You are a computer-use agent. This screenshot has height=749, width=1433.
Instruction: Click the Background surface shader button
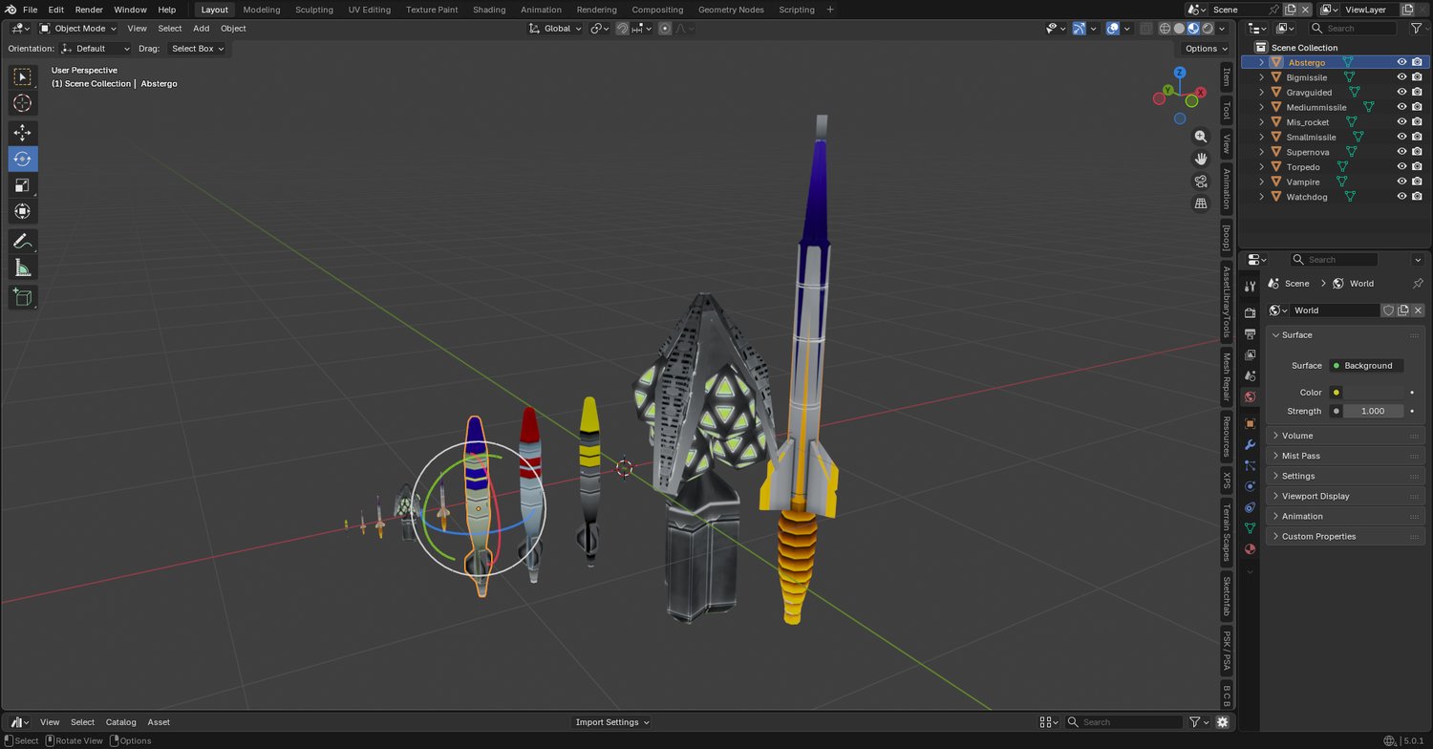click(1366, 366)
